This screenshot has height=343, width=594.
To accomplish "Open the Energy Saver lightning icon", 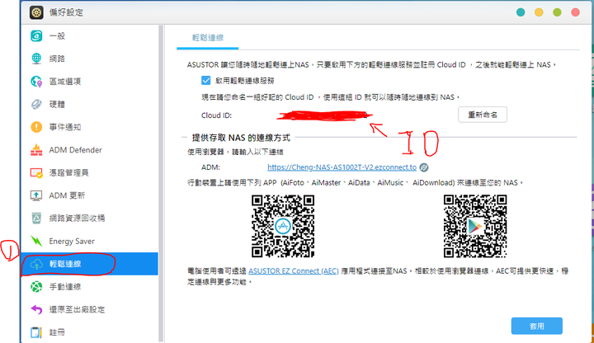I will tap(36, 241).
